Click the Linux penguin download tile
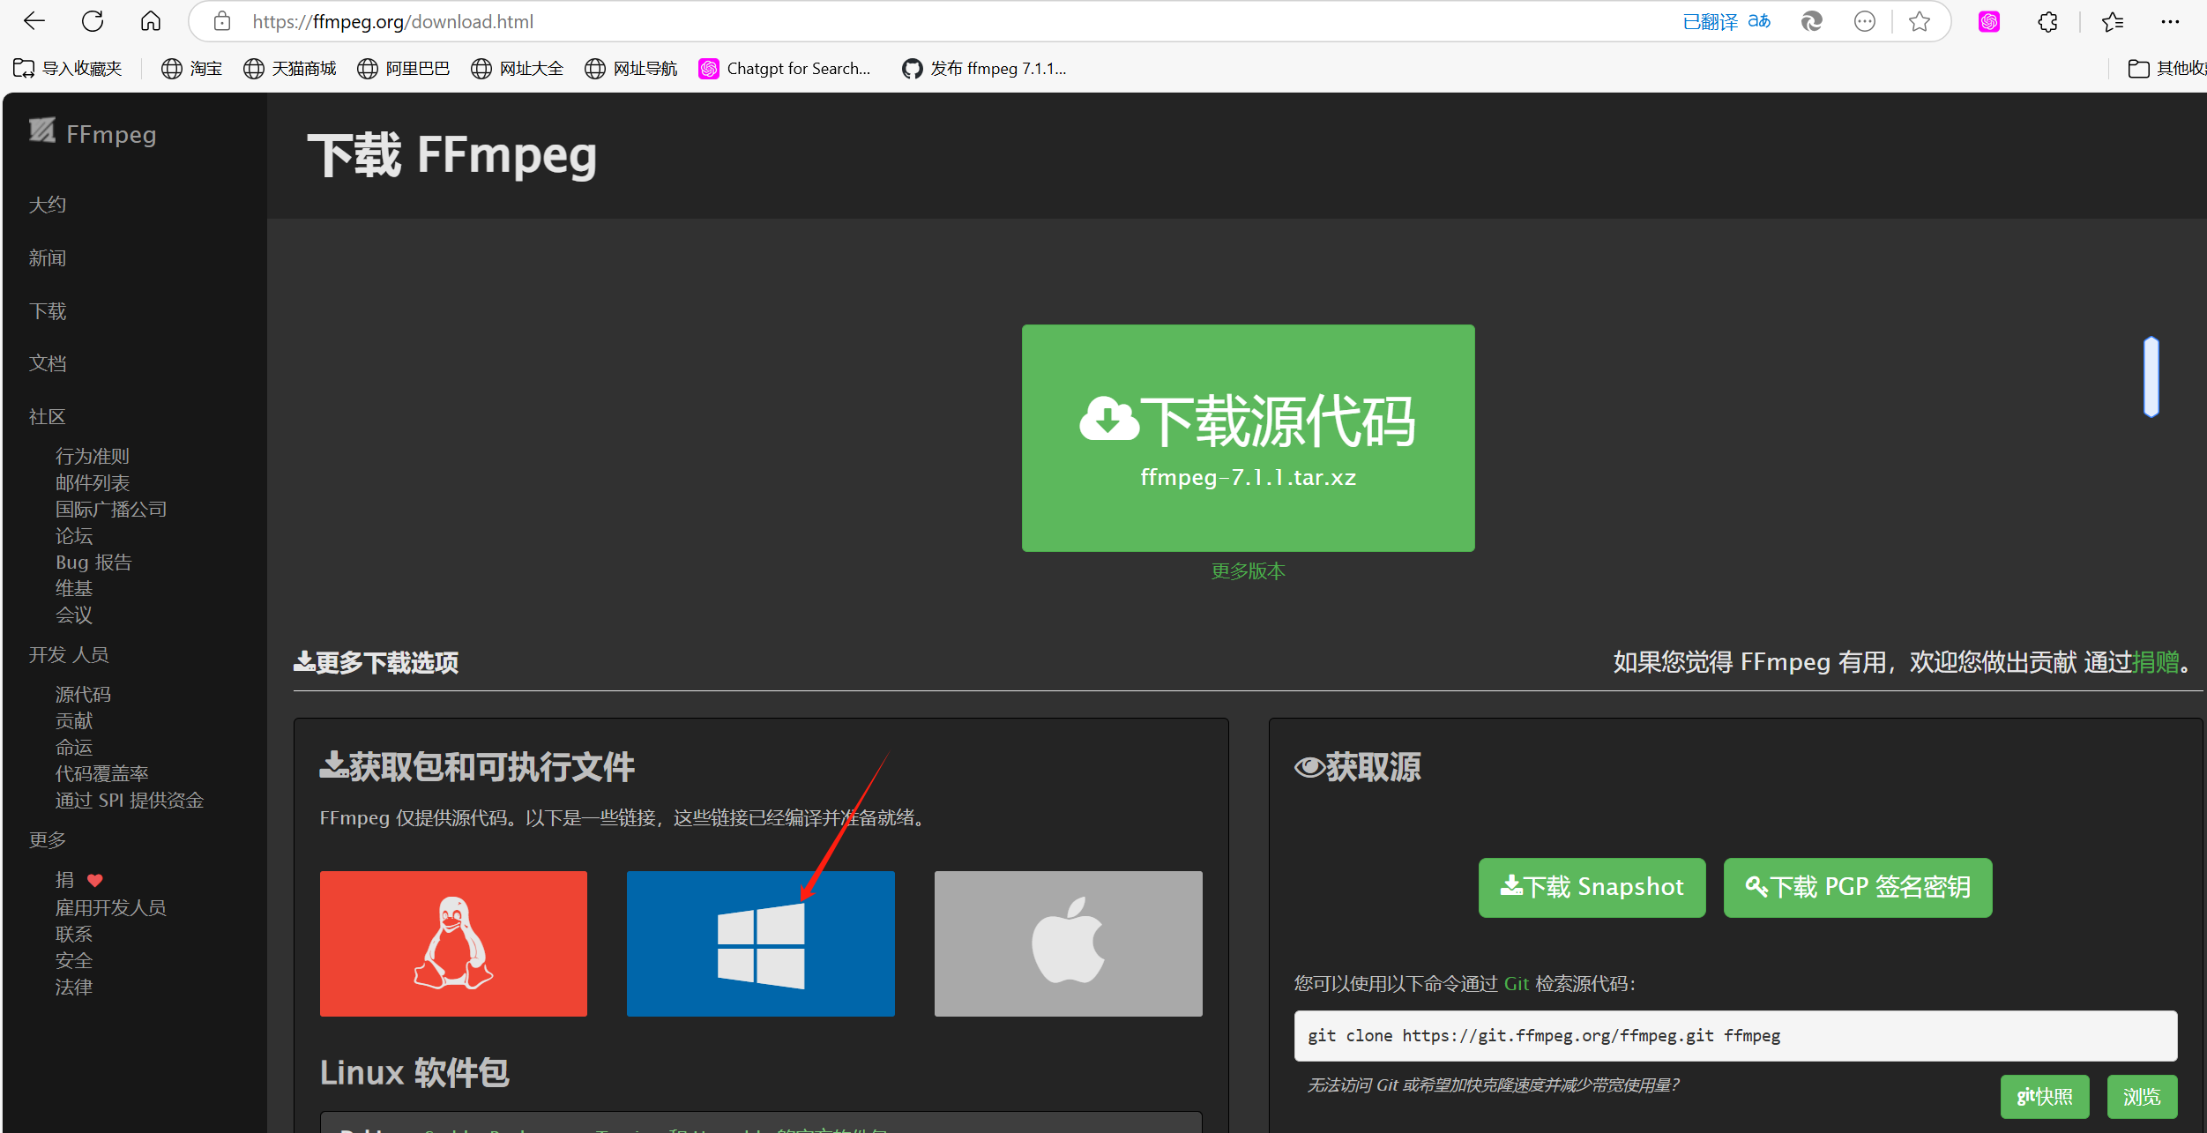Viewport: 2207px width, 1133px height. pyautogui.click(x=453, y=943)
